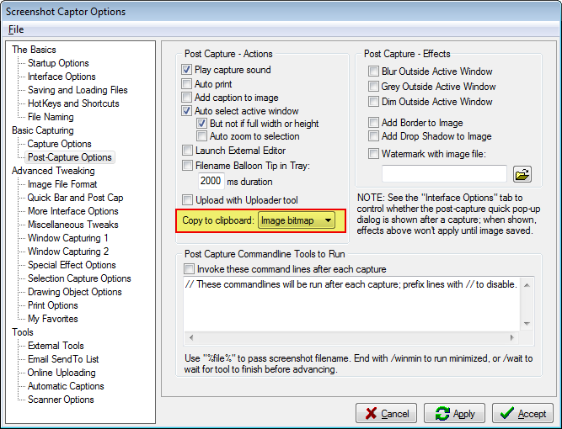Image resolution: width=562 pixels, height=429 pixels.
Task: Click the watermark image file path field
Action: click(x=444, y=174)
